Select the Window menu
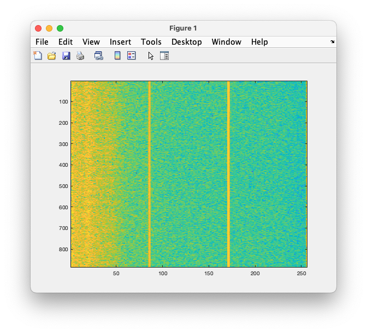The height and width of the screenshot is (333, 367). 227,42
